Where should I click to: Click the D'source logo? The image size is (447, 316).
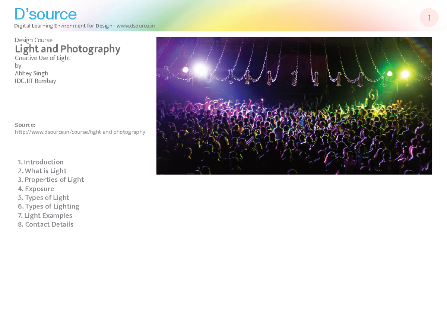click(45, 14)
